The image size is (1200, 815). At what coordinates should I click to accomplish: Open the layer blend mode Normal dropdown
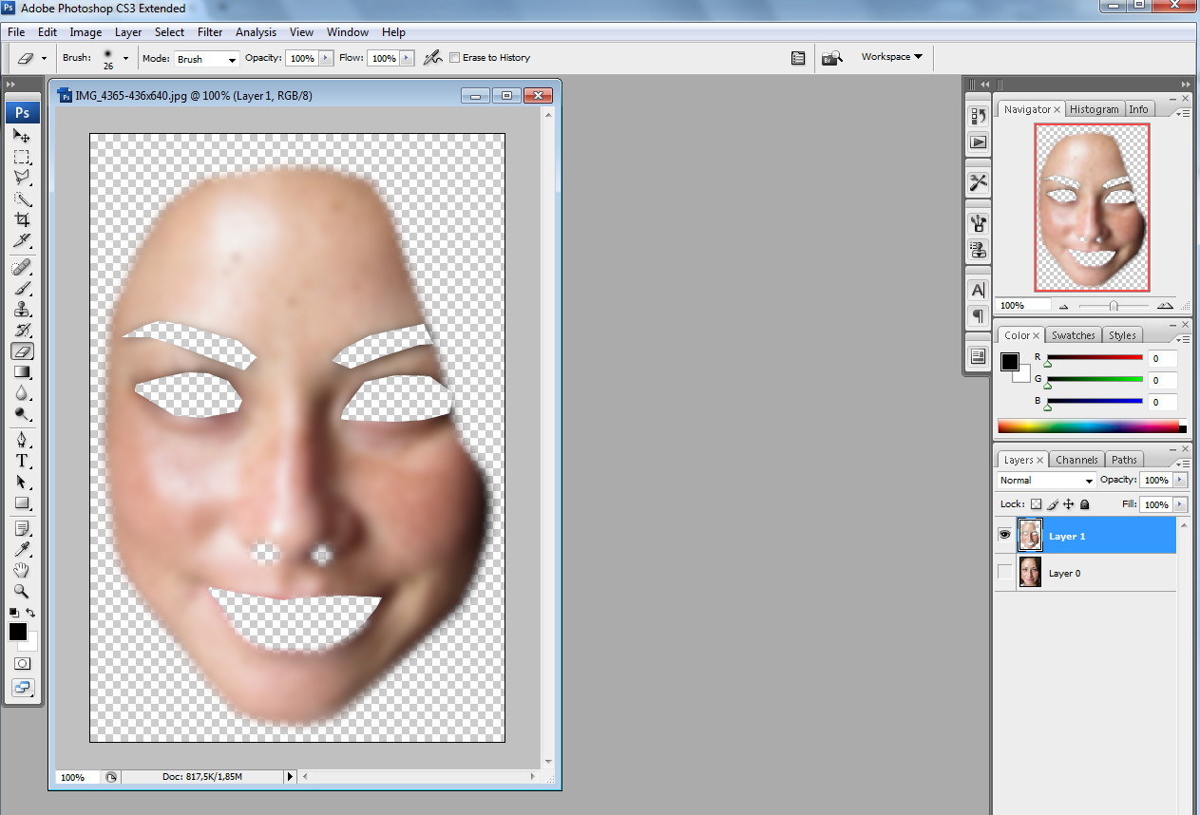[1046, 481]
